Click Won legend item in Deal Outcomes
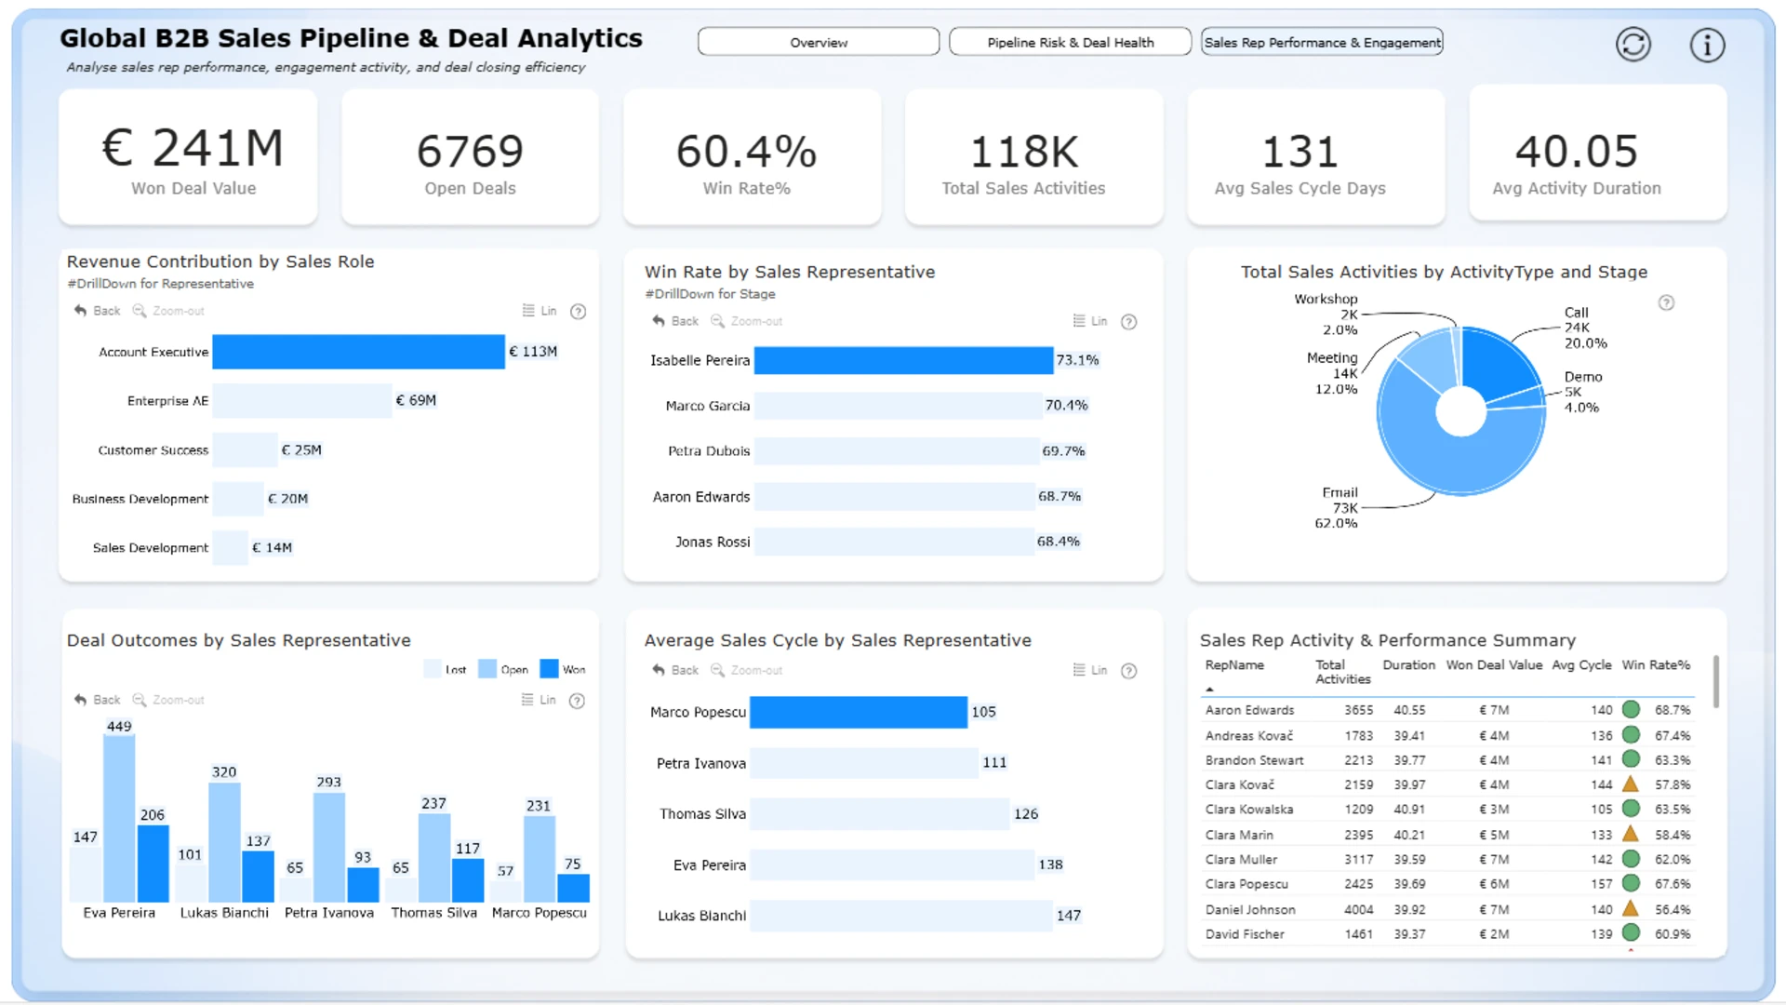 pos(563,669)
